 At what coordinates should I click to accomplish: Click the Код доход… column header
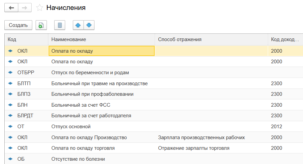click(285, 39)
